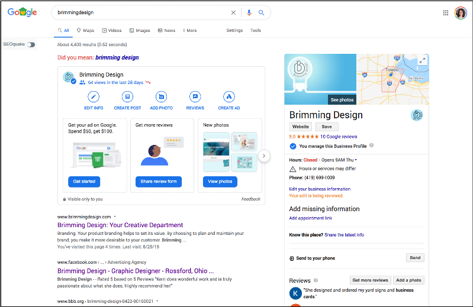Click the views trend arrow icon
This screenshot has width=473, height=307.
(148, 82)
